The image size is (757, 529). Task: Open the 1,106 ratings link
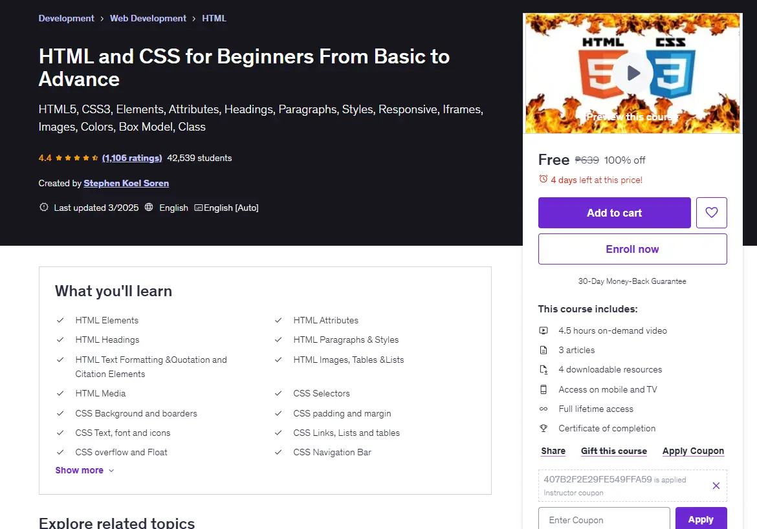[x=132, y=158]
